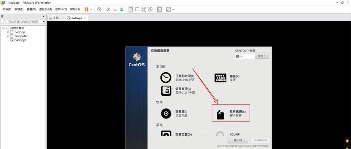The width and height of the screenshot is (351, 149).
Task: Open 软件选择(S) settings label
Action: [x=238, y=112]
